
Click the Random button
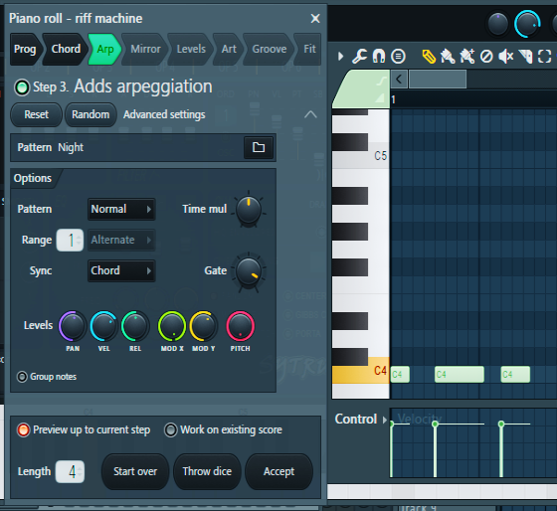[91, 114]
